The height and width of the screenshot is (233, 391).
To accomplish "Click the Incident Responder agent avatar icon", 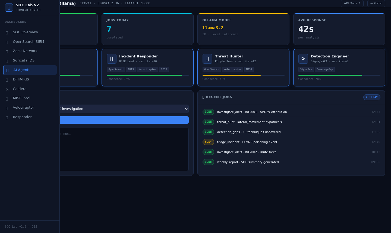I will tap(111, 59).
